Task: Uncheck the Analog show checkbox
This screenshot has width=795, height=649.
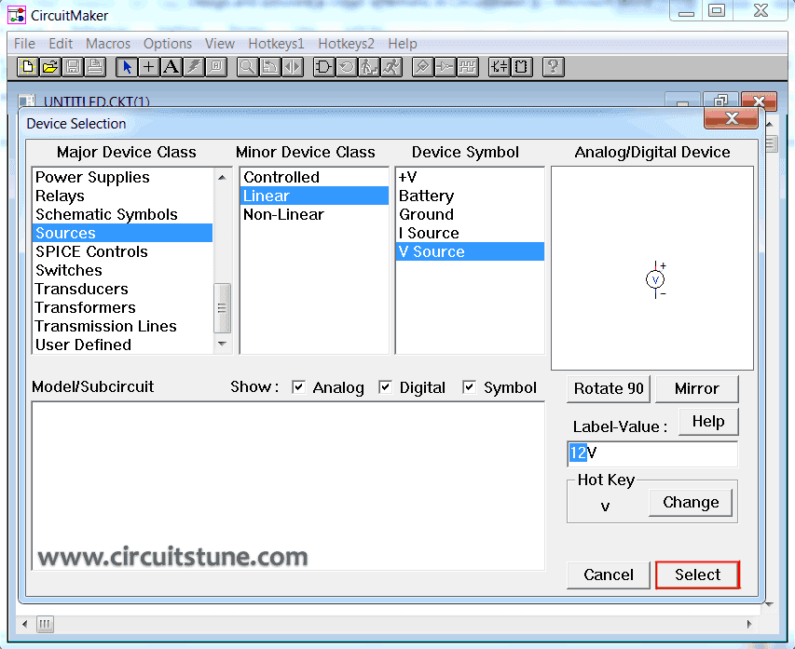Action: pos(299,387)
